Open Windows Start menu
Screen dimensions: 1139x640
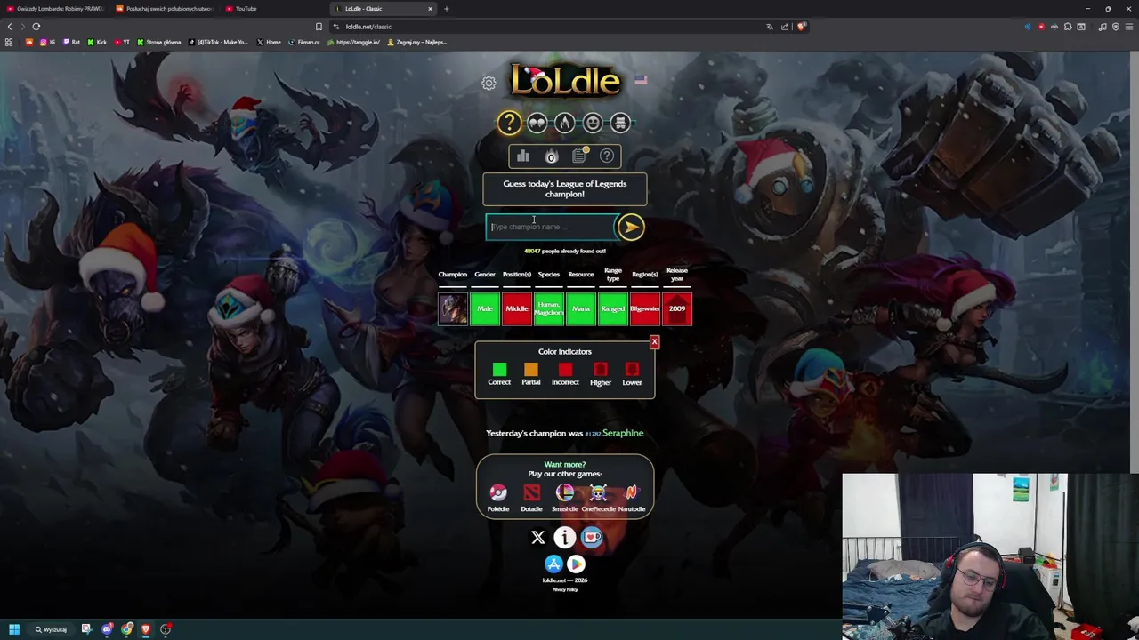14,629
